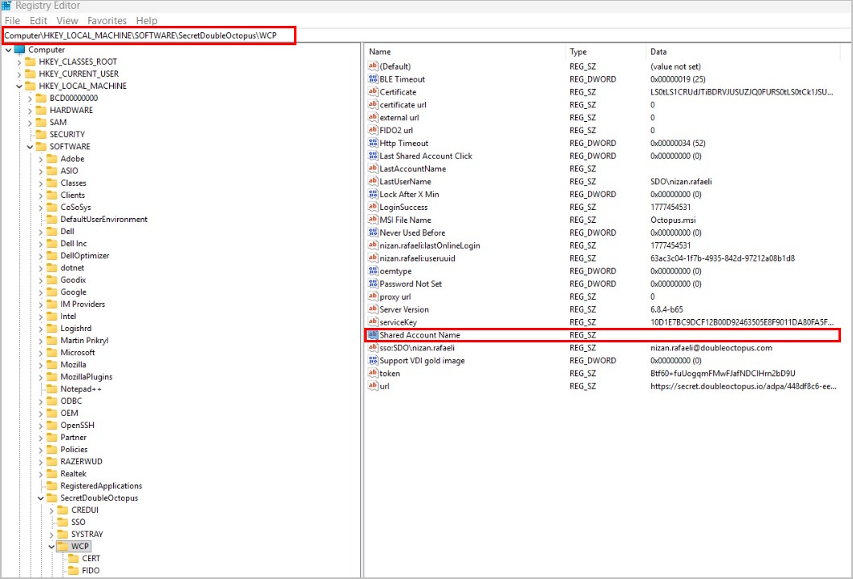
Task: Click the OpenSSH folder icon
Action: [x=52, y=425]
